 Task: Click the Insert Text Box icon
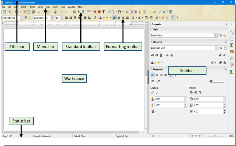[103, 12]
